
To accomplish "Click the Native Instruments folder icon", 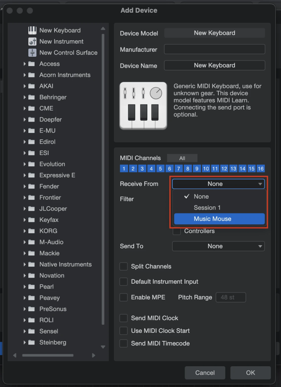I will click(x=32, y=264).
